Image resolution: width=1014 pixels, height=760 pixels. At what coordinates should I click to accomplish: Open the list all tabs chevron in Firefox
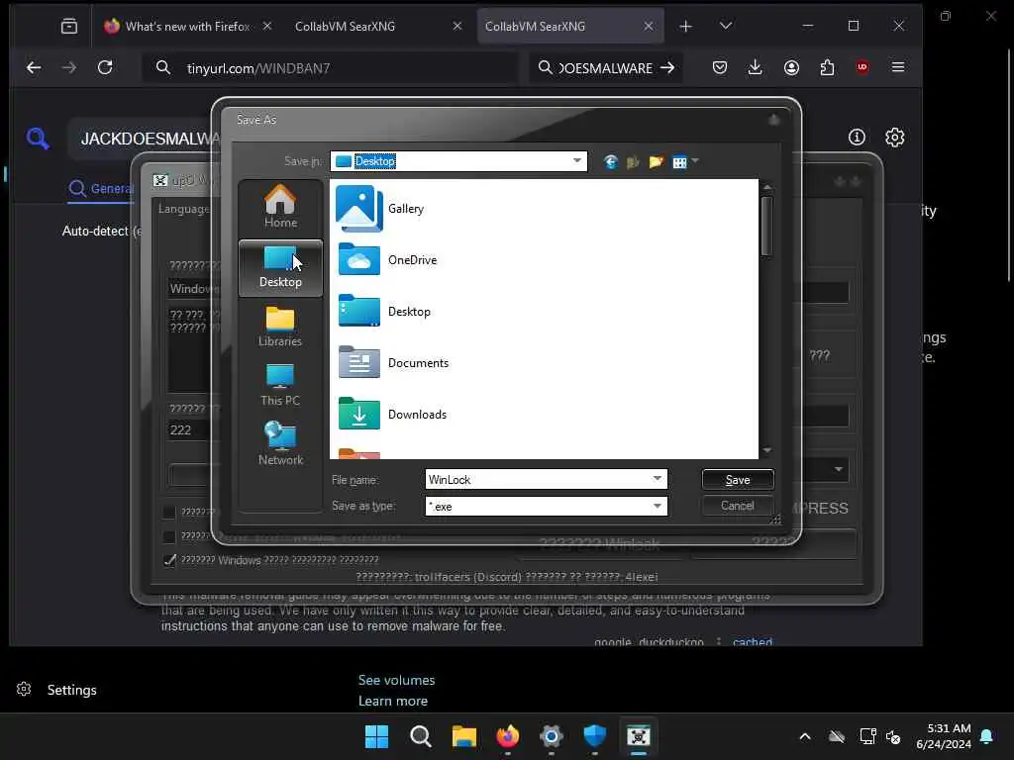click(726, 26)
